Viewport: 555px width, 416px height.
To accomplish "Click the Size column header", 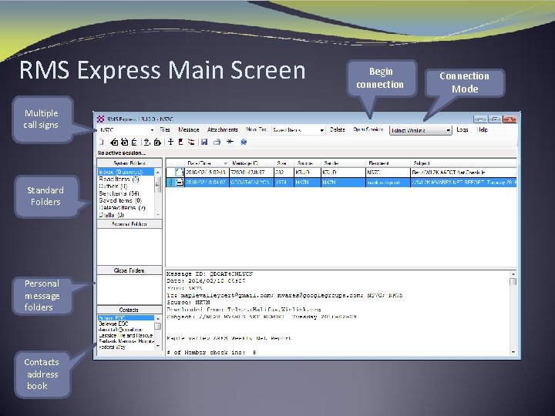I will tap(284, 163).
